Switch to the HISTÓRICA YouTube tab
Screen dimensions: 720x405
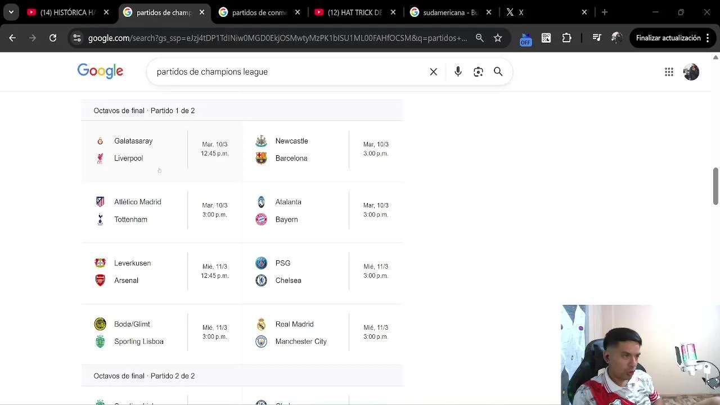pos(69,12)
